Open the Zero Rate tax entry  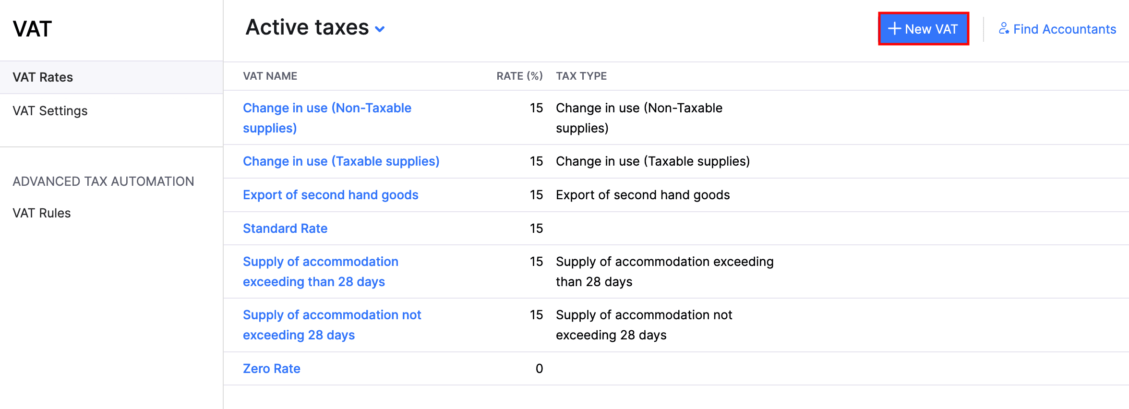click(x=272, y=369)
